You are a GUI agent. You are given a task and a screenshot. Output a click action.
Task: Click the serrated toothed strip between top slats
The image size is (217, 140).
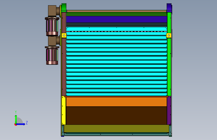coord(117,32)
